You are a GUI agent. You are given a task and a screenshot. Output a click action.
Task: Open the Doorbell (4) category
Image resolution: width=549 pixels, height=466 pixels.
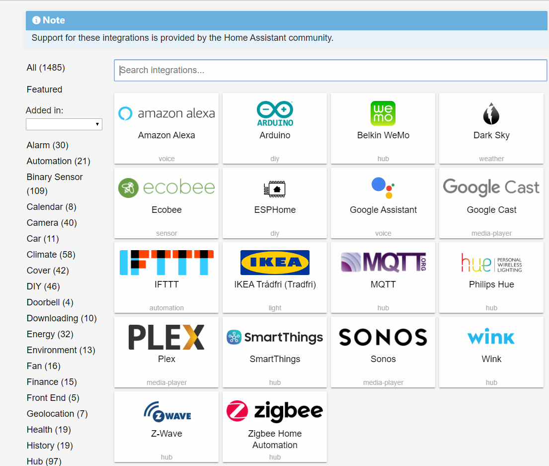50,302
